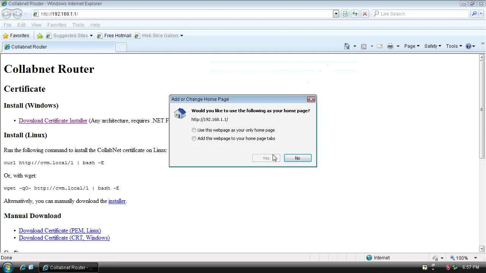Viewport: 486px width, 273px height.
Task: Click Yes in the home page dialog
Action: [x=266, y=158]
